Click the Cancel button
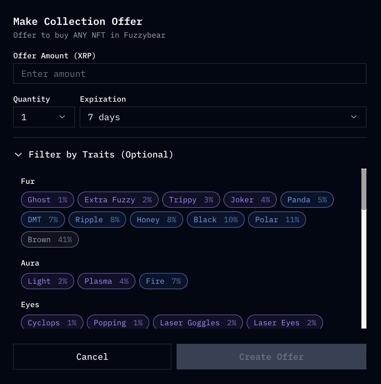 tap(92, 357)
